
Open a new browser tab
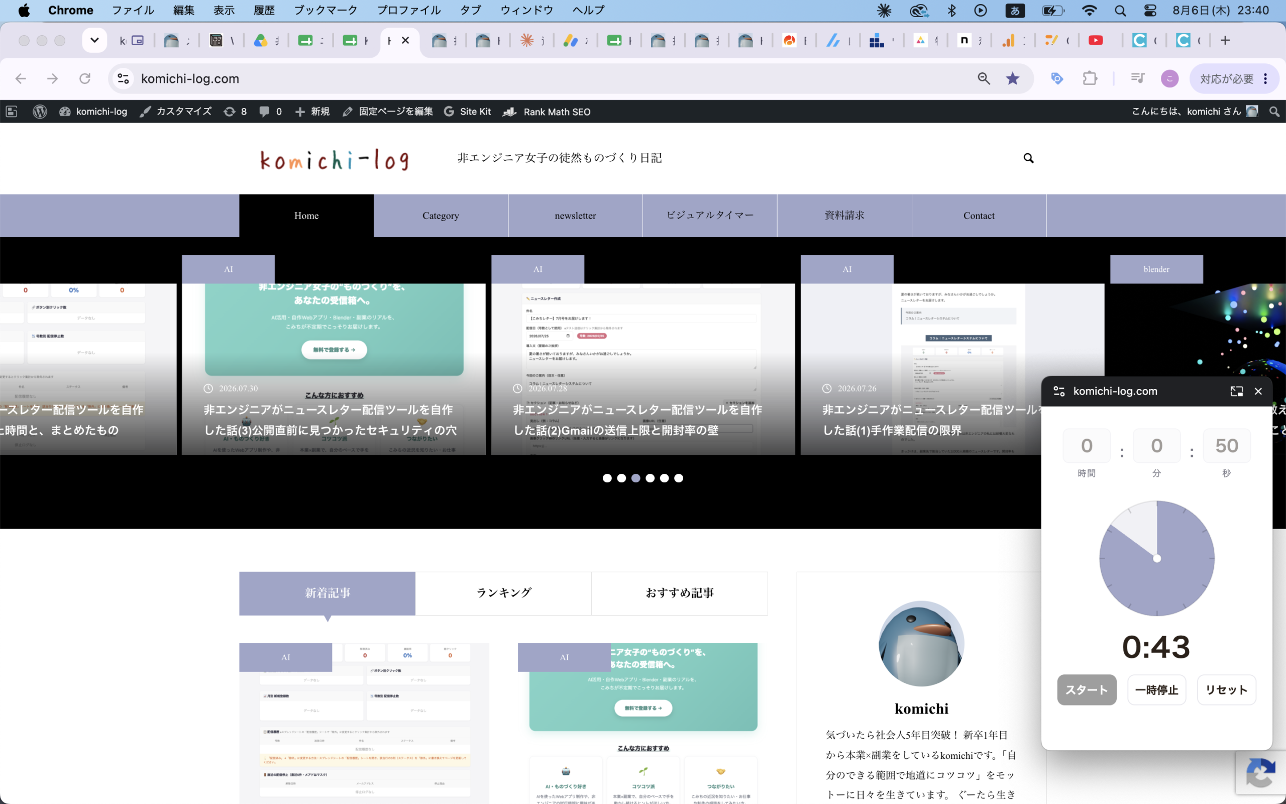click(1225, 40)
